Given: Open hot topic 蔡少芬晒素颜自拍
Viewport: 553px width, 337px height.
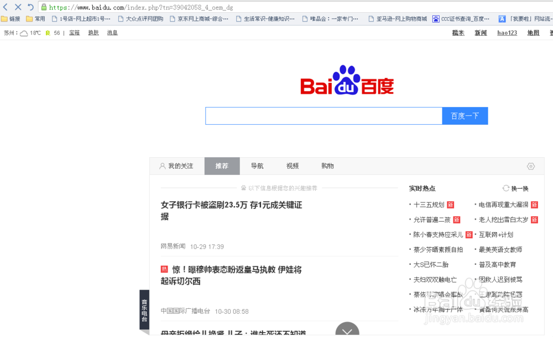Looking at the screenshot, I should [x=439, y=250].
